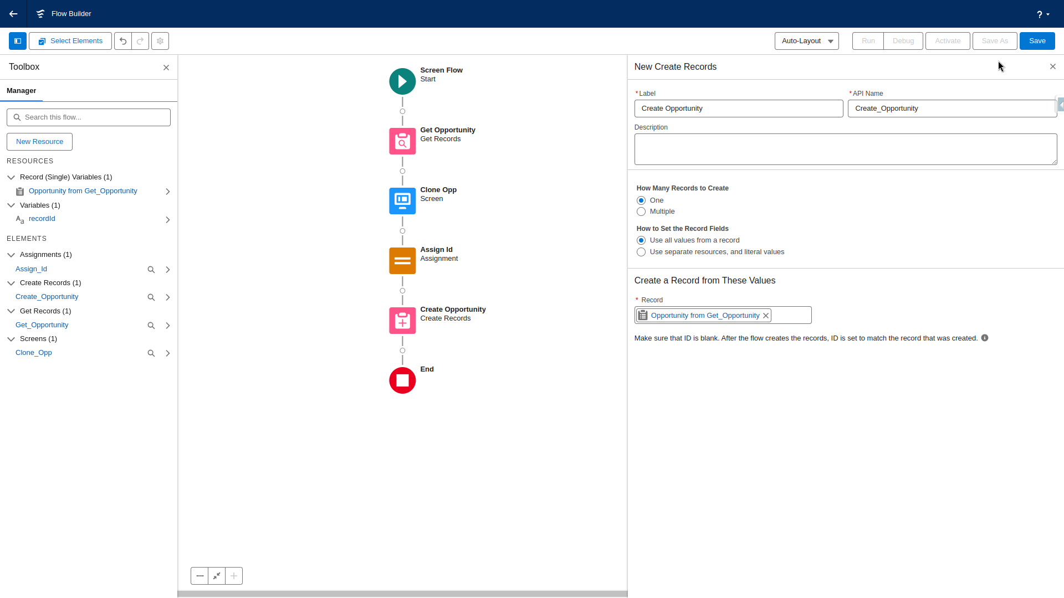Click the red End element icon

402,380
